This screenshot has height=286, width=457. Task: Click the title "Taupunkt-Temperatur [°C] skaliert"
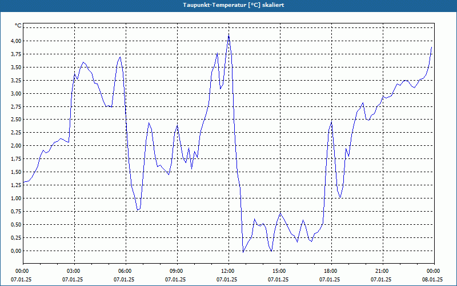pyautogui.click(x=234, y=5)
